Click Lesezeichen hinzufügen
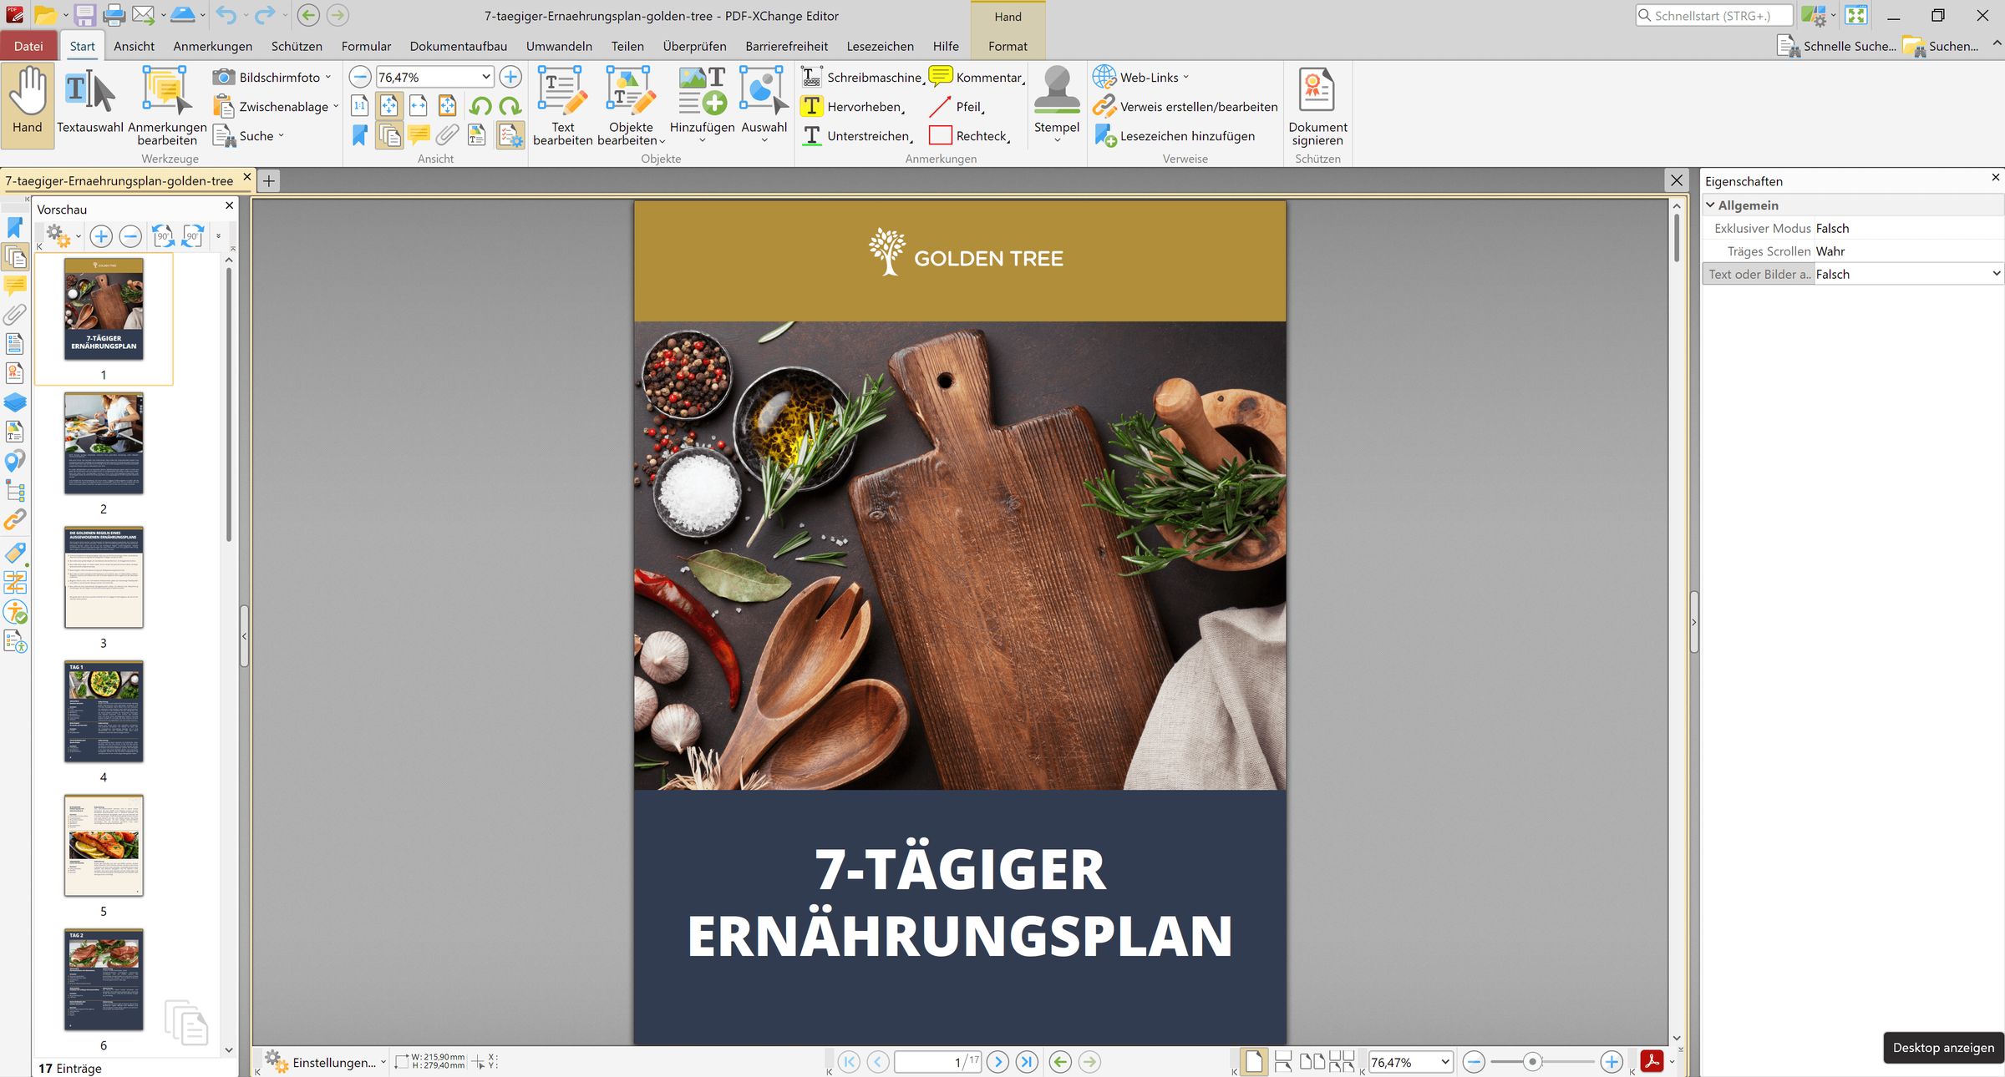Screen dimensions: 2005x1077 [1187, 135]
